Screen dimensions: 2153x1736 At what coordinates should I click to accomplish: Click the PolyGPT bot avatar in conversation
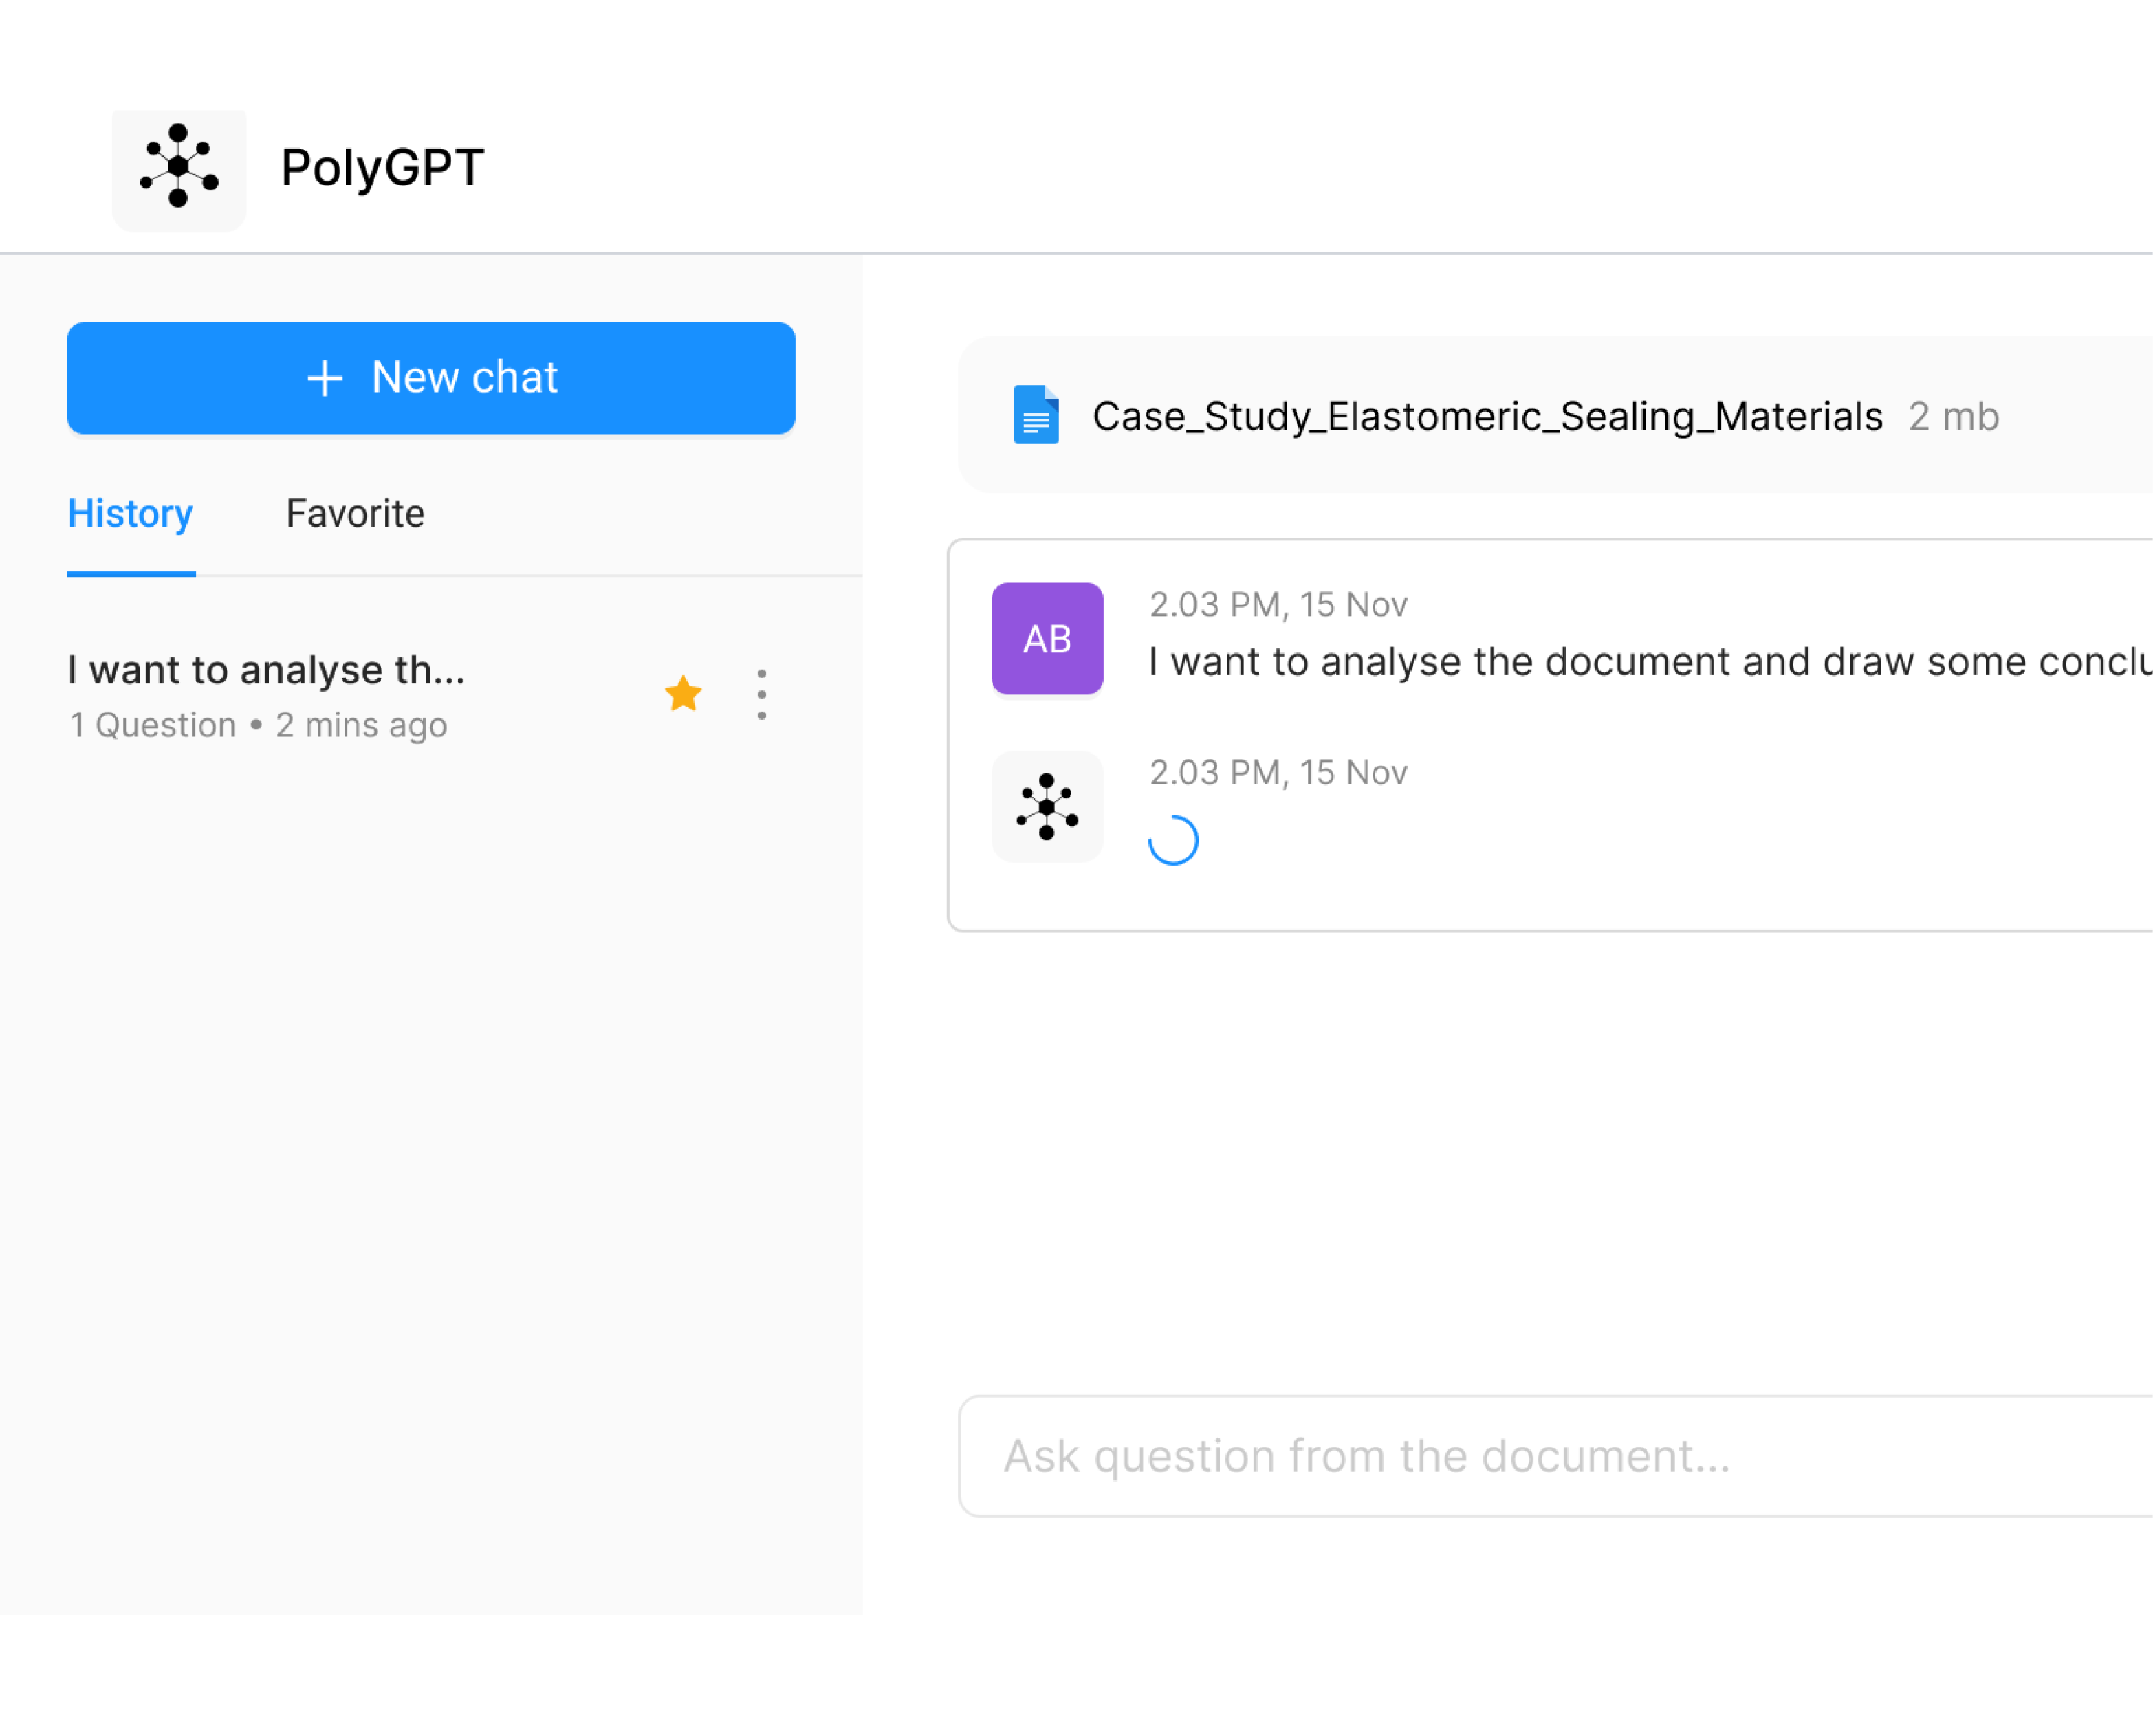pos(1047,807)
